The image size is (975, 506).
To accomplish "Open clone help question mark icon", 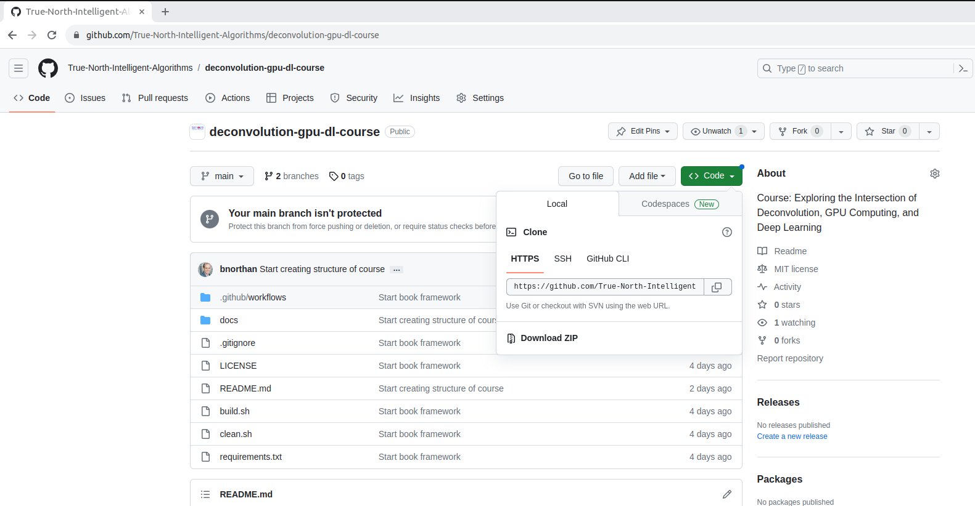I will click(x=727, y=232).
